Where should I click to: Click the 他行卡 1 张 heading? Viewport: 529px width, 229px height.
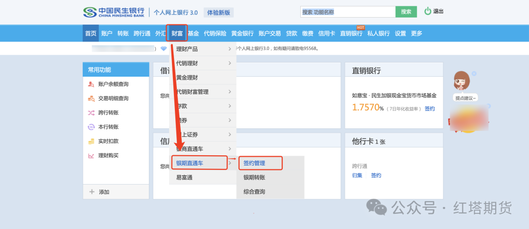[x=368, y=142]
